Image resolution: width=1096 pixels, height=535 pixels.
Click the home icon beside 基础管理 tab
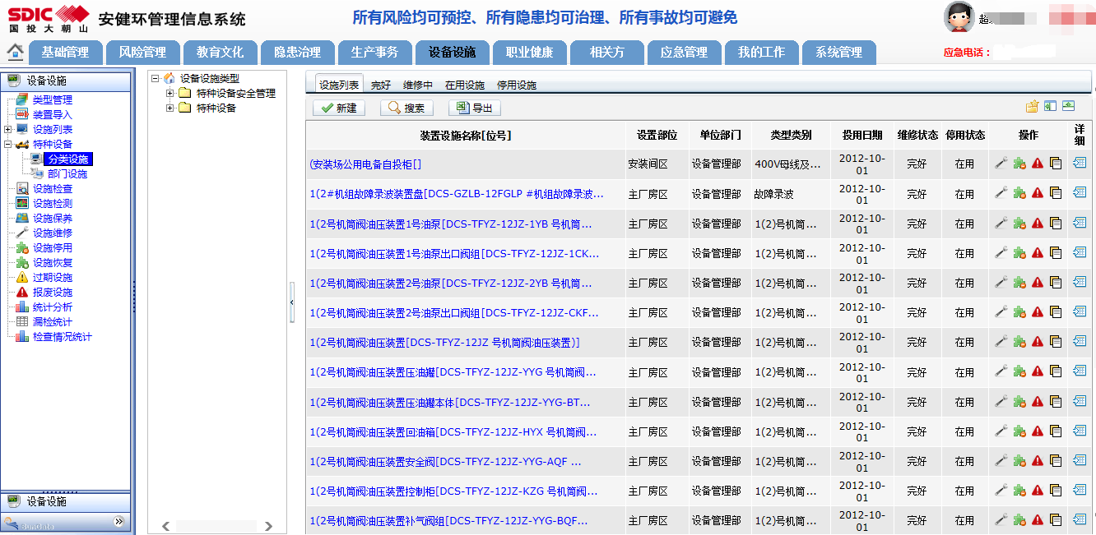[x=15, y=53]
